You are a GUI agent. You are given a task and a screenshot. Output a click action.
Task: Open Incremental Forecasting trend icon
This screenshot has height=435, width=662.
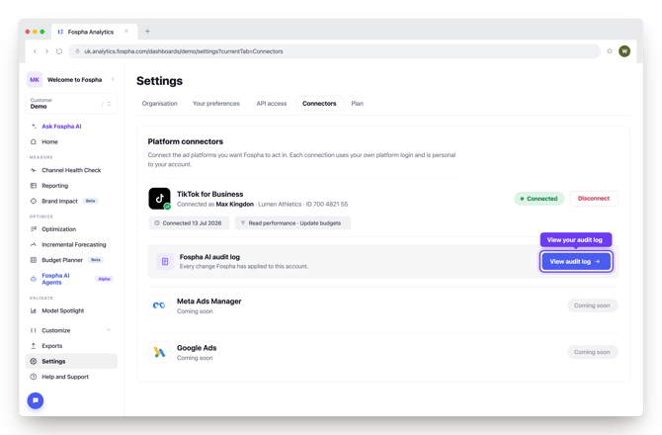coord(34,244)
